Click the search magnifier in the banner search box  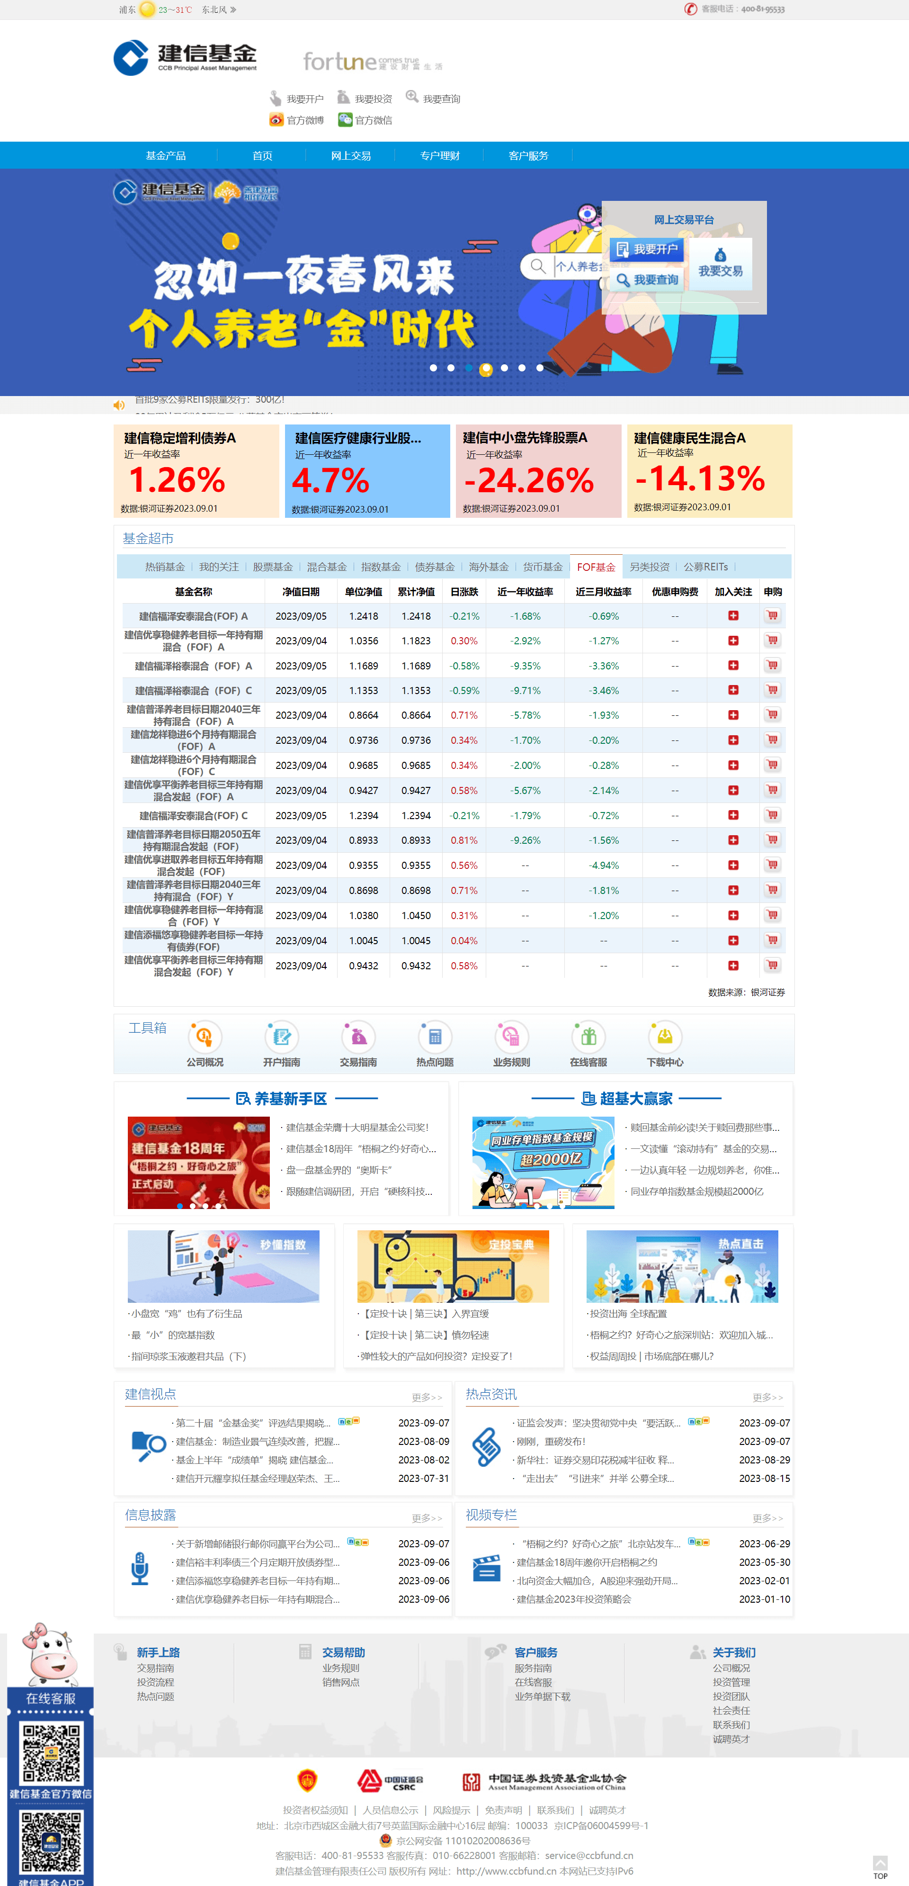coord(538,266)
